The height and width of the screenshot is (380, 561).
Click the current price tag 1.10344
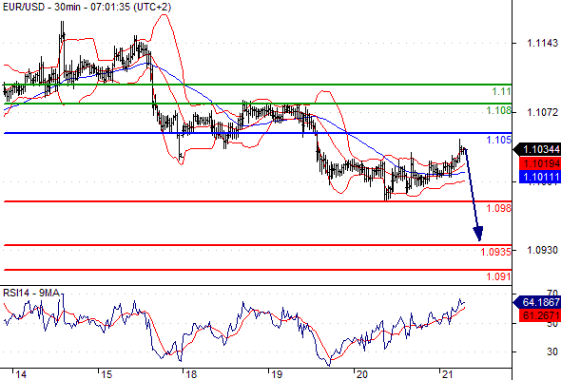coord(537,149)
